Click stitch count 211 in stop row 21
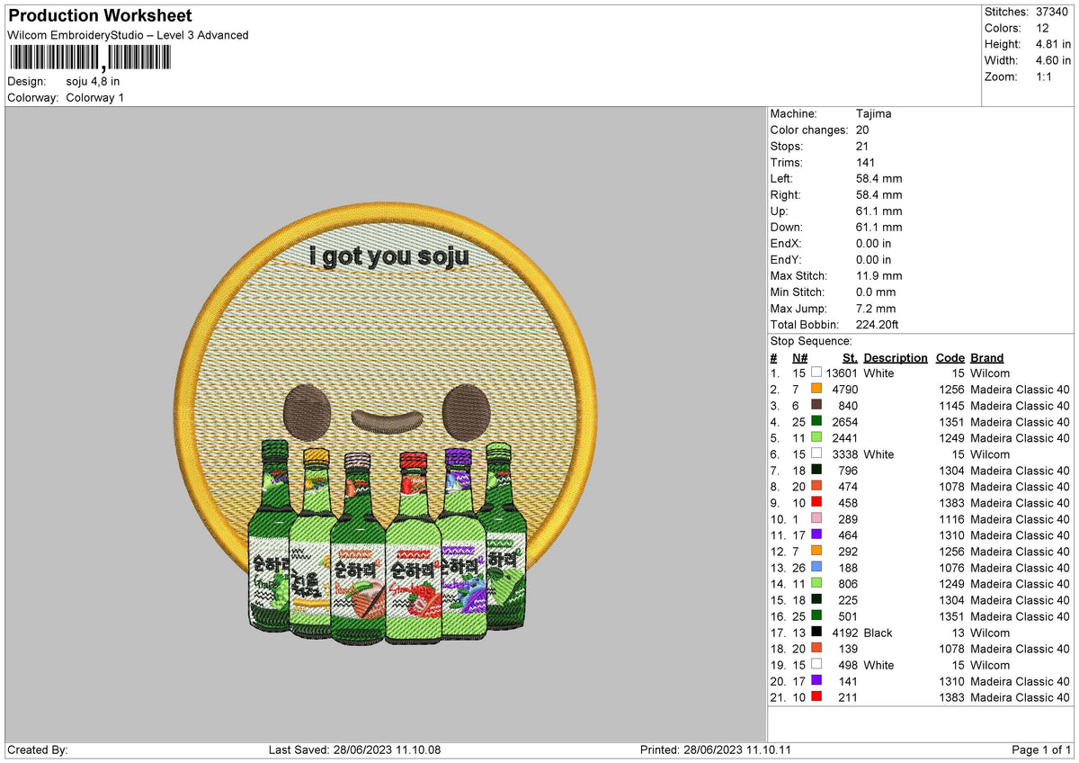Viewport: 1079px width, 763px height. [849, 697]
